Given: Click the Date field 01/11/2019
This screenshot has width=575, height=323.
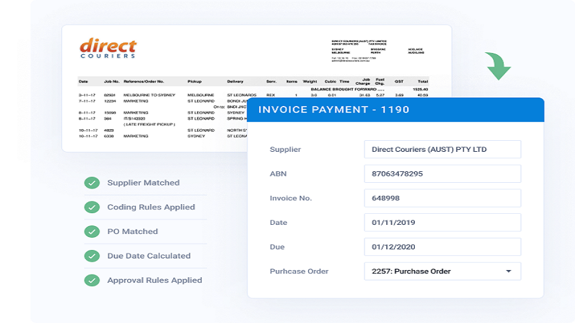Looking at the screenshot, I should click(x=443, y=222).
